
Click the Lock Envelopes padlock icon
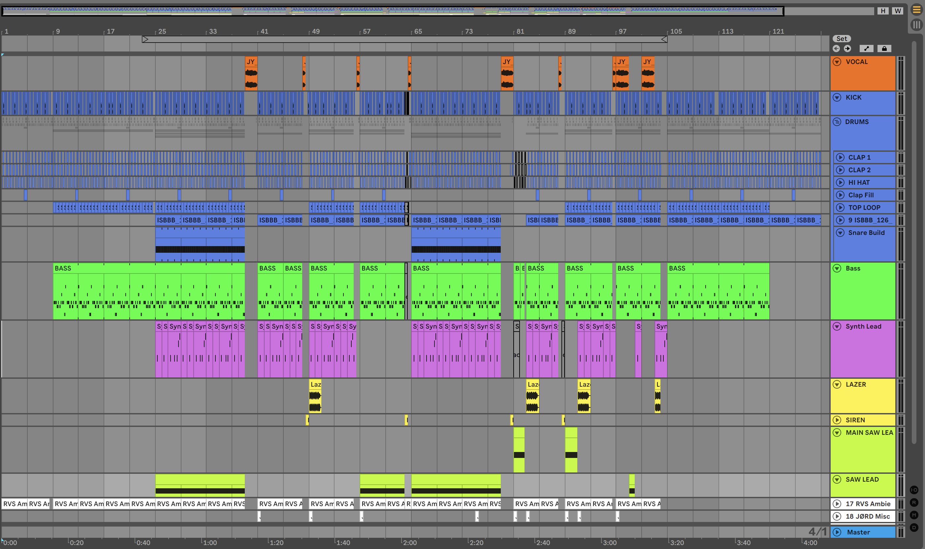coord(884,48)
